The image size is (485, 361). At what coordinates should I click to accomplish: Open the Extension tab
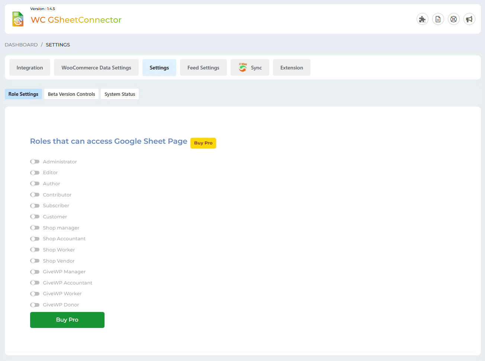(292, 68)
